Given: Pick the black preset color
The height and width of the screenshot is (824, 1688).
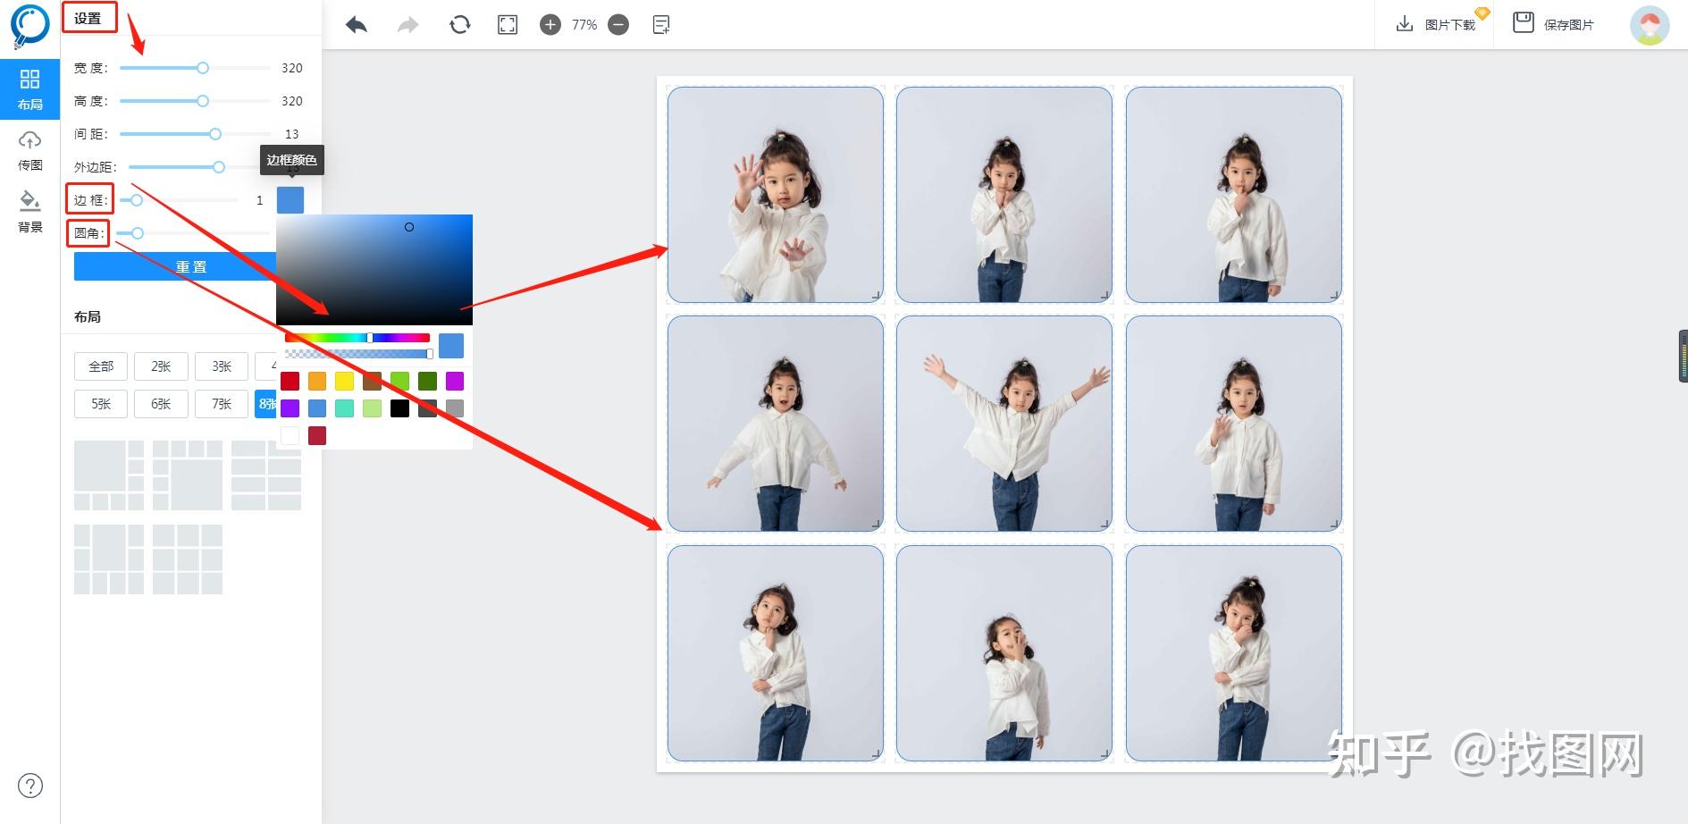Looking at the screenshot, I should [400, 408].
